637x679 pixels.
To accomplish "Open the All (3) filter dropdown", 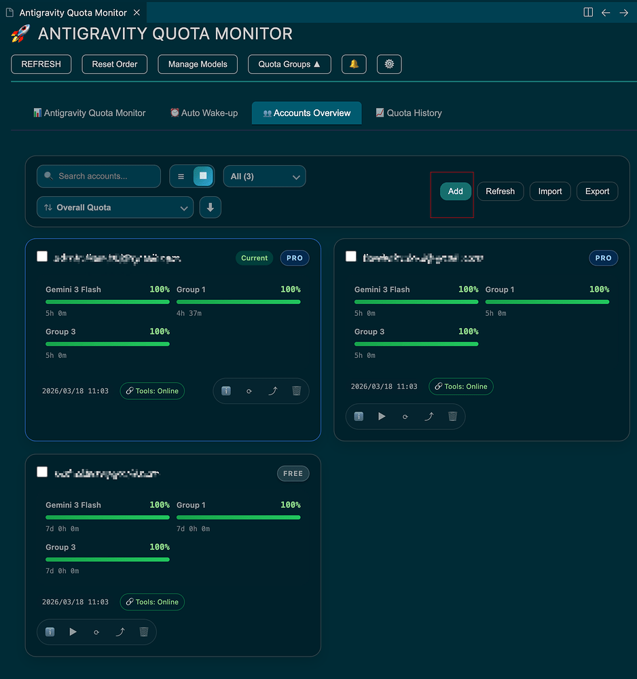I will (264, 177).
